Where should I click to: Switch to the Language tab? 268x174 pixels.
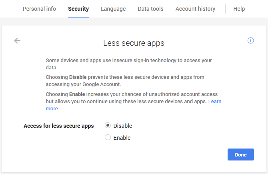click(113, 9)
